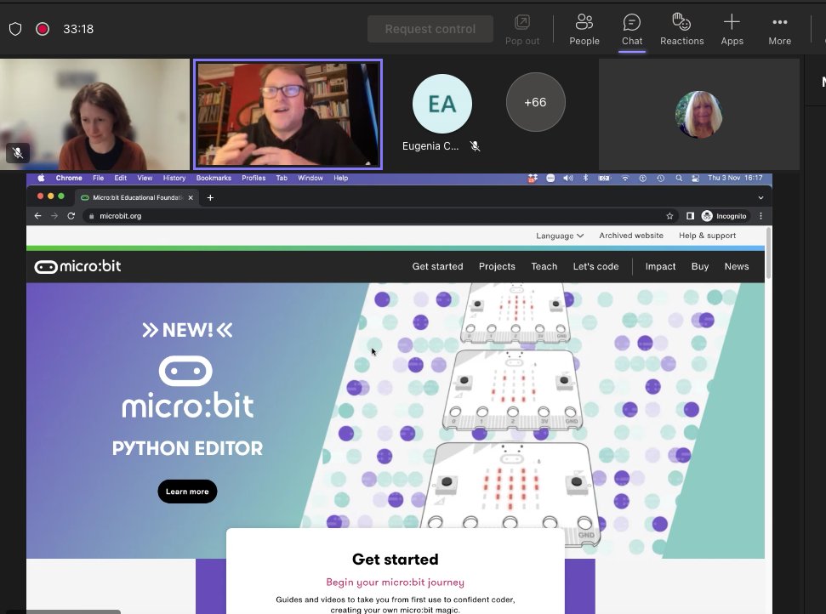
Task: Open the Profiles menu
Action: pyautogui.click(x=253, y=178)
